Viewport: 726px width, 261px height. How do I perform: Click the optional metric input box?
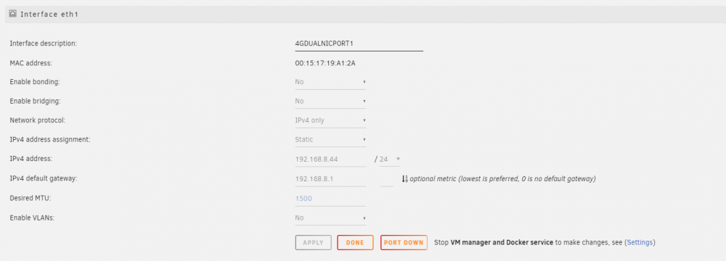click(387, 179)
